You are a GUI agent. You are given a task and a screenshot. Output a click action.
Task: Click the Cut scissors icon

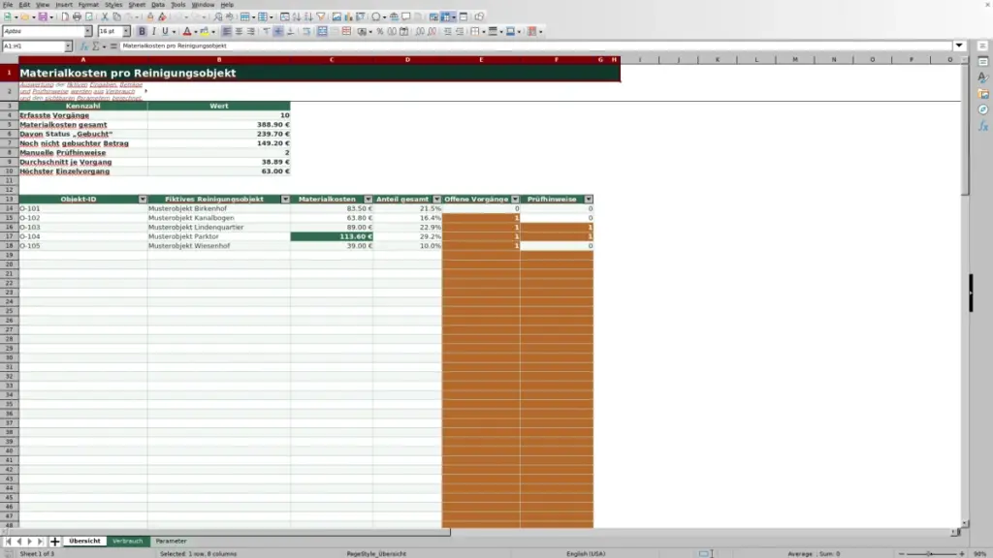pyautogui.click(x=105, y=17)
